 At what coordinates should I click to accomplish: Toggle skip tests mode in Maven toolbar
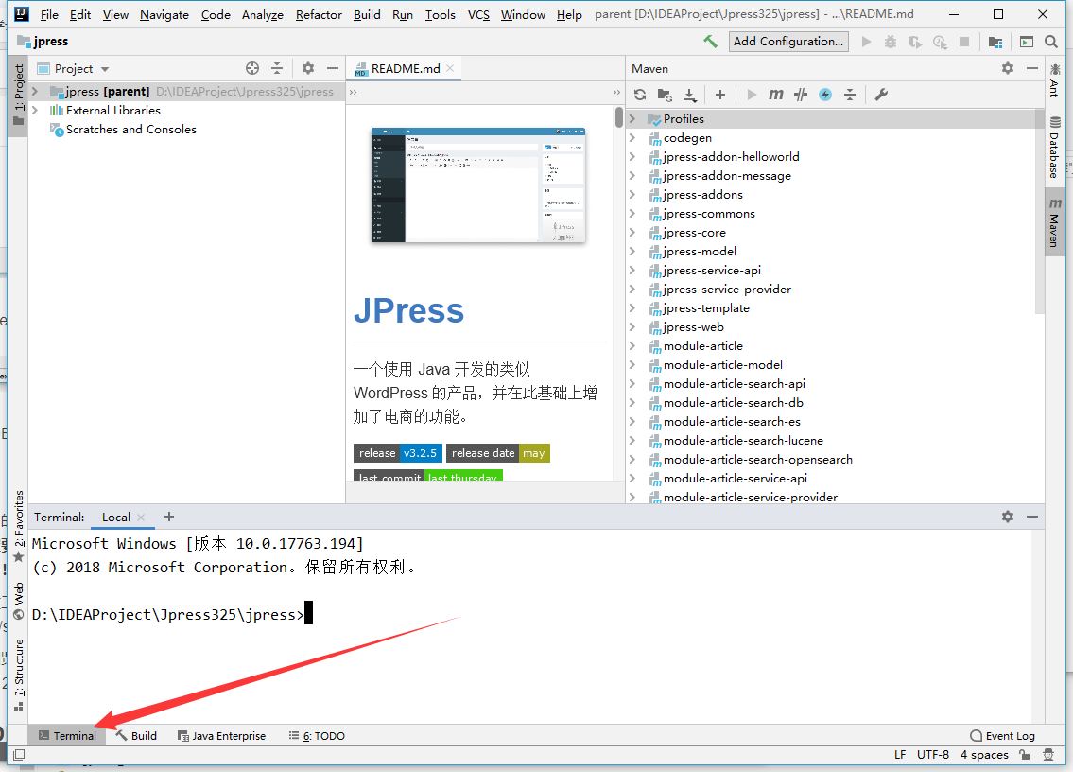pyautogui.click(x=802, y=94)
